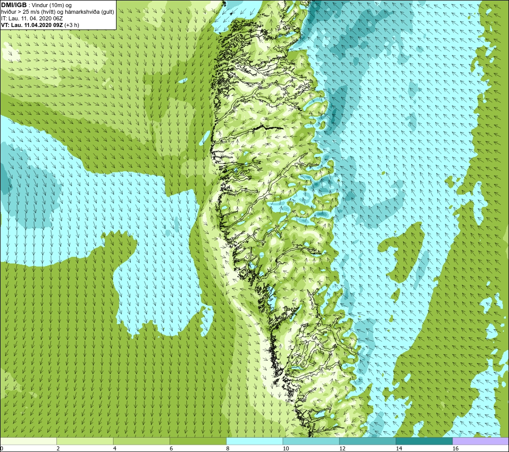Click the legend label '4'
The width and height of the screenshot is (509, 452).
115,448
